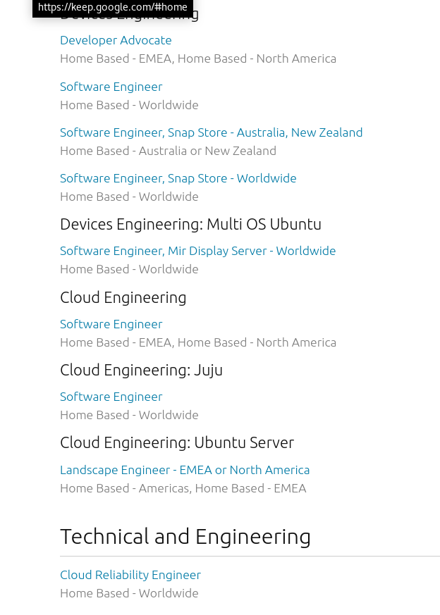
Task: Click the Cloud Engineering: Juju heading
Action: (x=141, y=371)
